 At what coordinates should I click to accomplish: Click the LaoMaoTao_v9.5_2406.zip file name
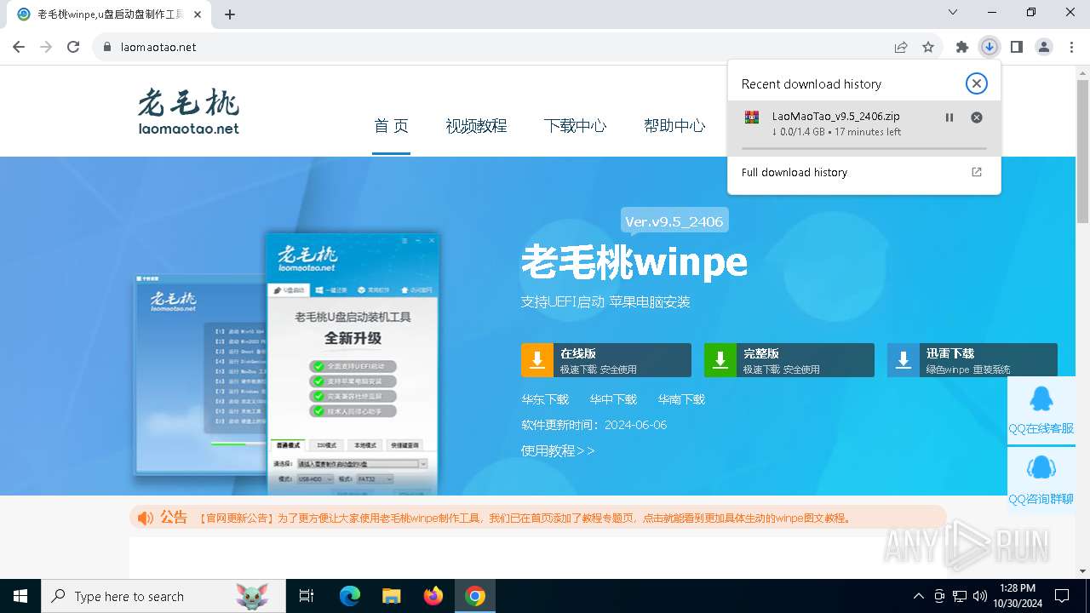835,117
